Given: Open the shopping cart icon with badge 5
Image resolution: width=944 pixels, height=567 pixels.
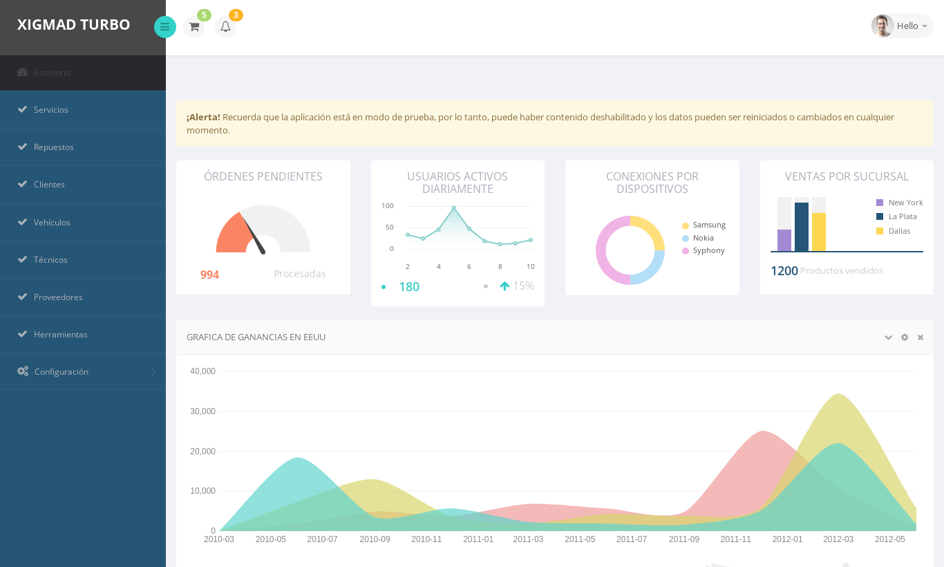Looking at the screenshot, I should pyautogui.click(x=194, y=27).
